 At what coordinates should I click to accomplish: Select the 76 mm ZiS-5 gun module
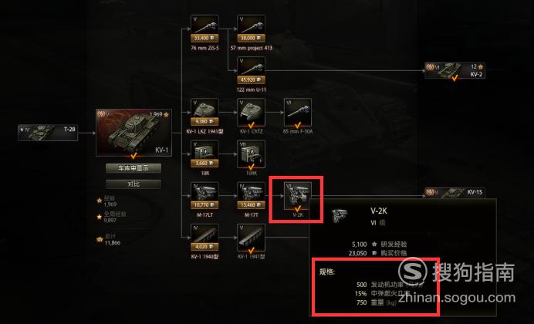click(204, 29)
